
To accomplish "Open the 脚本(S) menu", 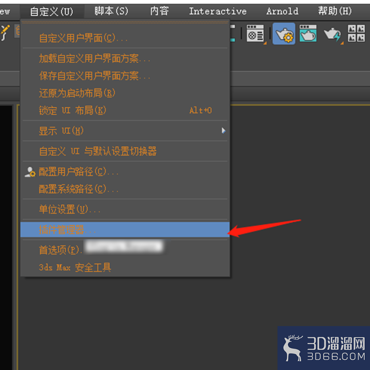I will pyautogui.click(x=111, y=11).
